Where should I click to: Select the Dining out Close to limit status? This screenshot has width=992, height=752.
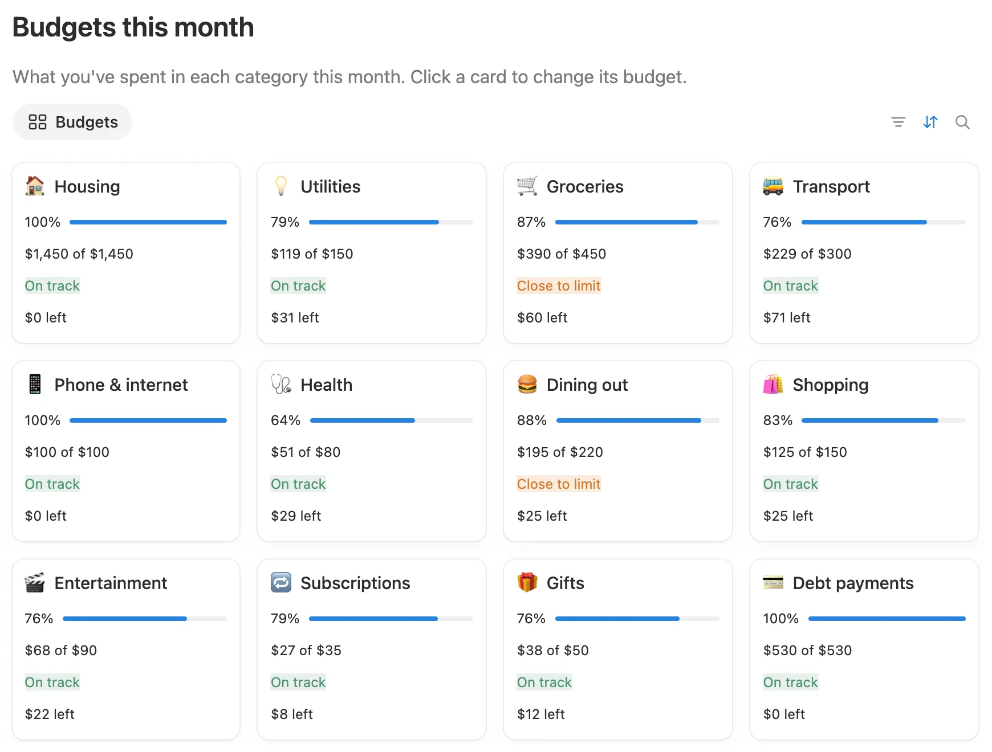tap(559, 484)
